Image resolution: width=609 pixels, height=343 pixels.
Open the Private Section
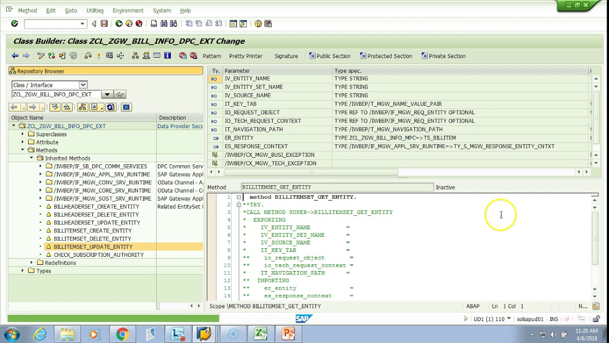click(x=443, y=56)
